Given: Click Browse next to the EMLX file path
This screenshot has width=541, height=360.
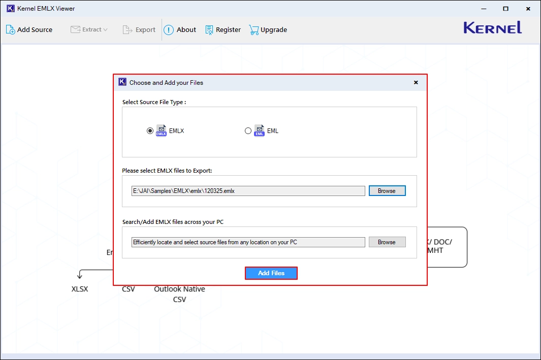Looking at the screenshot, I should point(387,191).
